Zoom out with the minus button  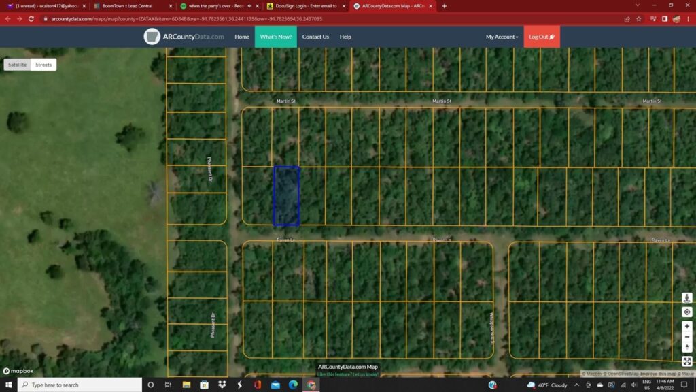[687, 337]
